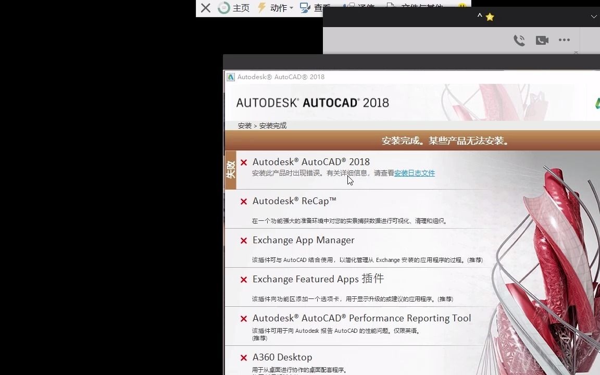Click the 安装 breadcrumb link
The image size is (600, 375).
pyautogui.click(x=244, y=126)
